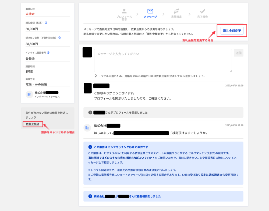Click the resize handle of message box
The image size is (269, 211).
231,71
